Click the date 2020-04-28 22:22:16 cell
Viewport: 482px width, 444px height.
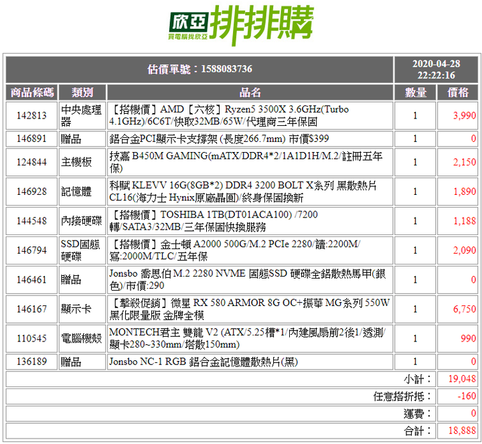[x=436, y=70]
